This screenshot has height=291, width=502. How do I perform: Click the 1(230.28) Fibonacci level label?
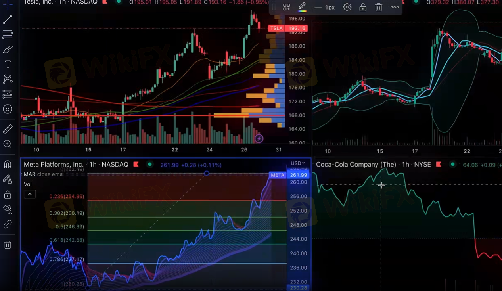tap(72, 284)
